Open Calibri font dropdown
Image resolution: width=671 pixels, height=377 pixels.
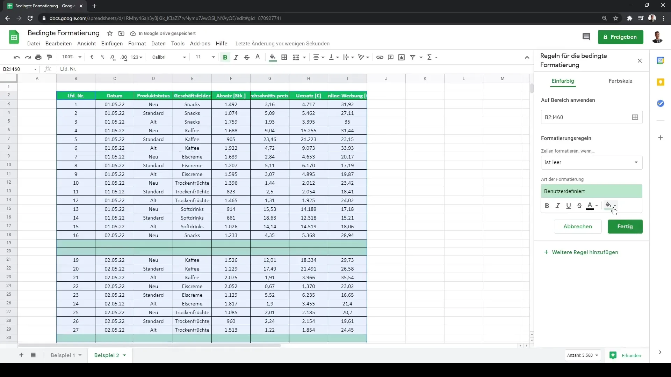(x=169, y=57)
